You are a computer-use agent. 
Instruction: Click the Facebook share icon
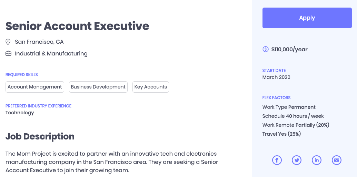point(277,160)
